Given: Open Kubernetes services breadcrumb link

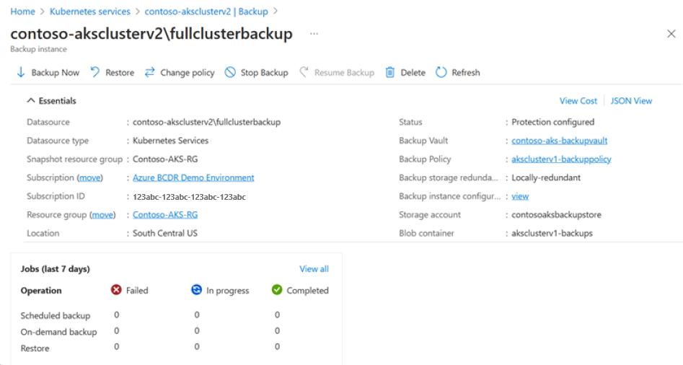Looking at the screenshot, I should pos(89,12).
